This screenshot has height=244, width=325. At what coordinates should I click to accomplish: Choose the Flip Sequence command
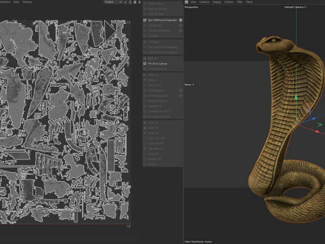[162, 149]
